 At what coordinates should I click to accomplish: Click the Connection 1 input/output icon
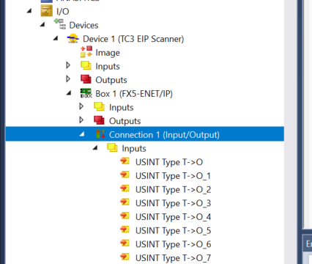[100, 134]
